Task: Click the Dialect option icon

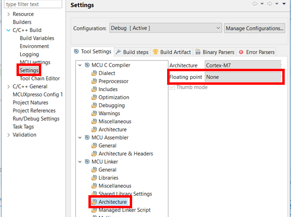Action: (x=94, y=73)
